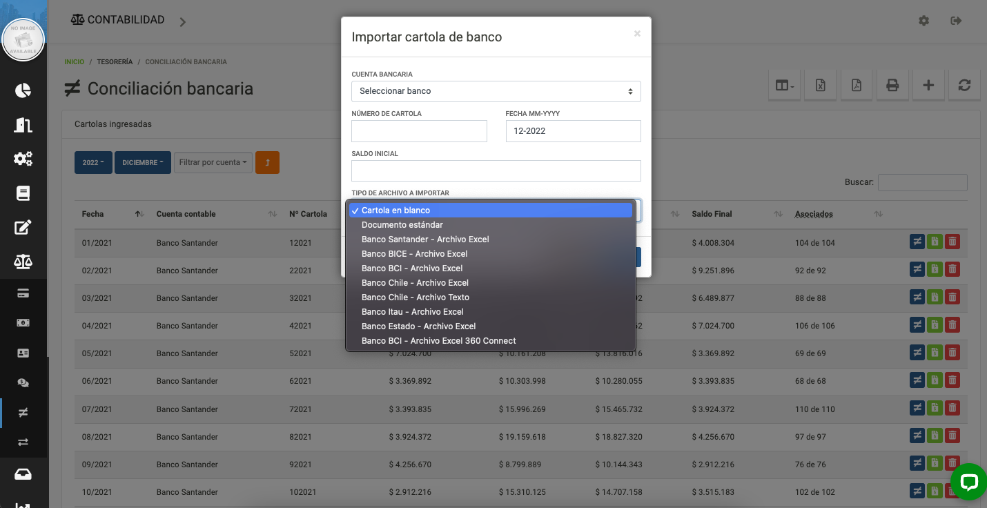Open the 'Seleccionar banco' account dropdown
The width and height of the screenshot is (987, 508).
(x=496, y=91)
